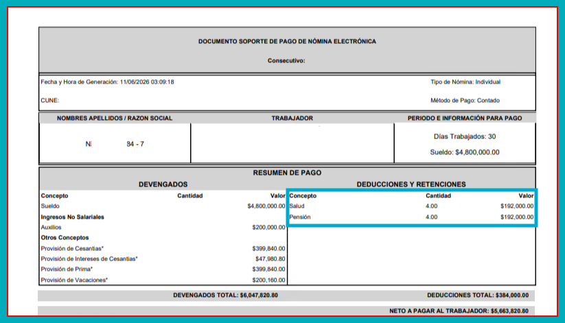The width and height of the screenshot is (565, 323).
Task: Click Provisión de Prima value $399,840.00
Action: point(269,269)
